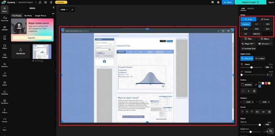Click Add Media button

(21, 51)
